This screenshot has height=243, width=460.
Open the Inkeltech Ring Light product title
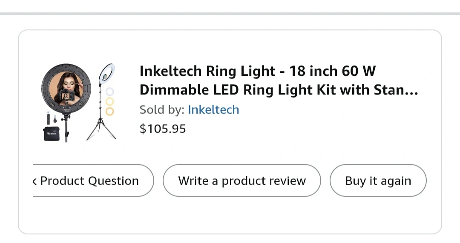(x=257, y=71)
